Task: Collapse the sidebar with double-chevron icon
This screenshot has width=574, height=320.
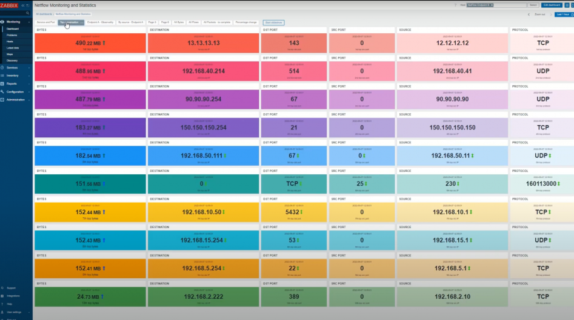Action: click(x=23, y=5)
